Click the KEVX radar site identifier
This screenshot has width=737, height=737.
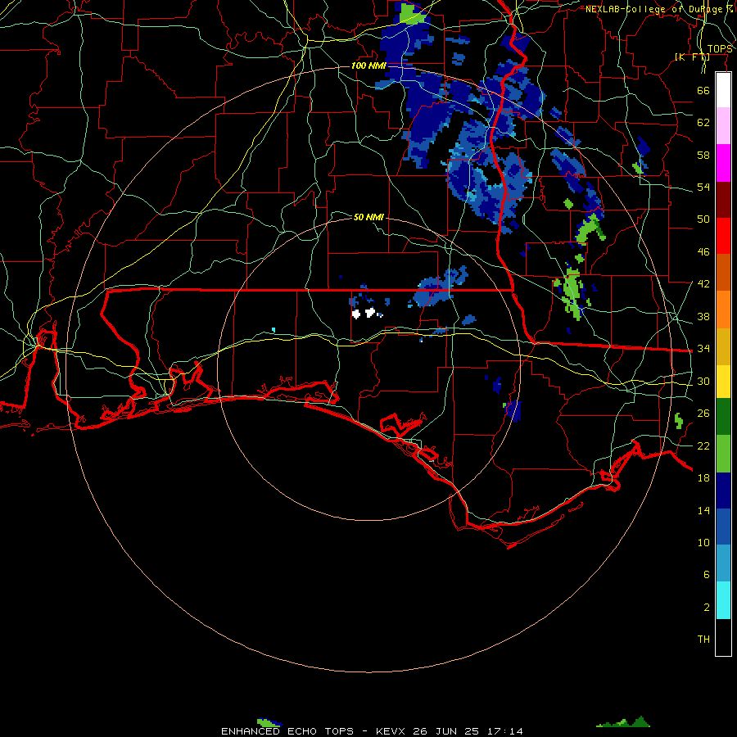coord(392,731)
